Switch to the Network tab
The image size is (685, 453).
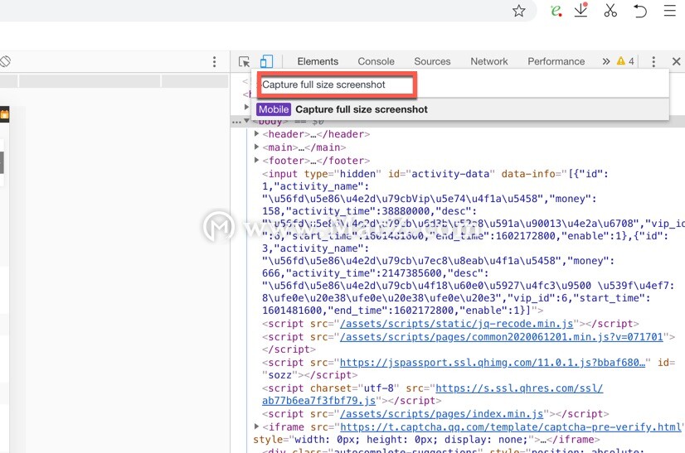pos(488,61)
